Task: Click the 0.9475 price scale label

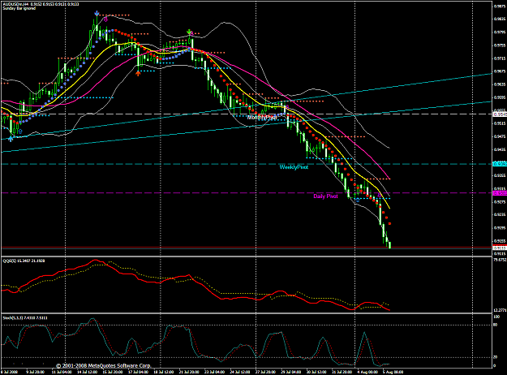Action: click(x=500, y=136)
